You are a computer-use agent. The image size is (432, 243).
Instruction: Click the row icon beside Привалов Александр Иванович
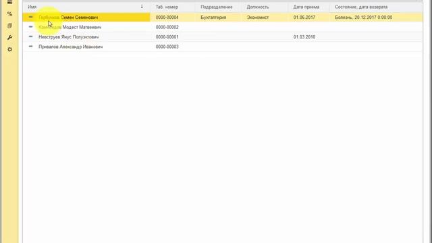(30, 47)
